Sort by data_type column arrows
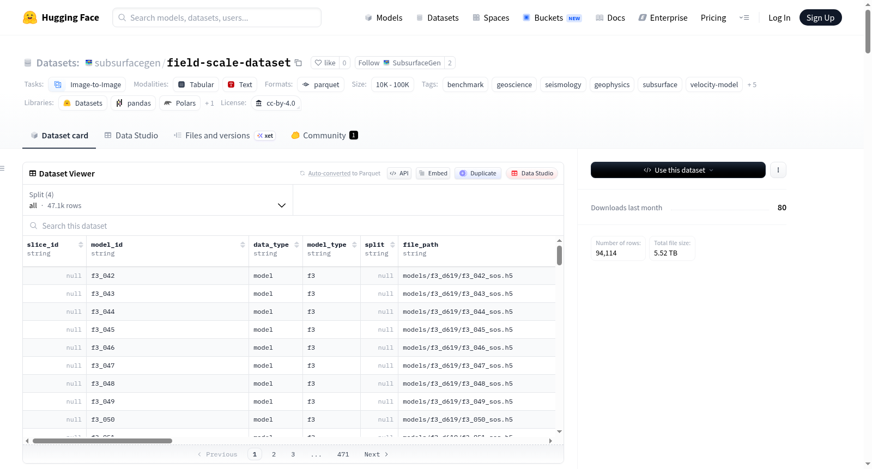The image size is (872, 469). point(296,245)
